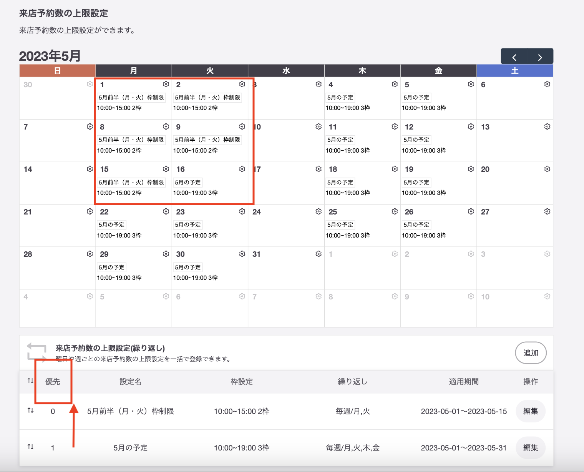Viewport: 584px width, 472px height.
Task: Click the 2023-05-01〜2023-05-15 period cell
Action: click(464, 411)
